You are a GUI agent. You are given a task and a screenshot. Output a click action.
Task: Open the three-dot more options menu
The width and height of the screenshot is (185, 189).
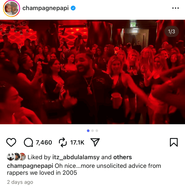(x=175, y=8)
